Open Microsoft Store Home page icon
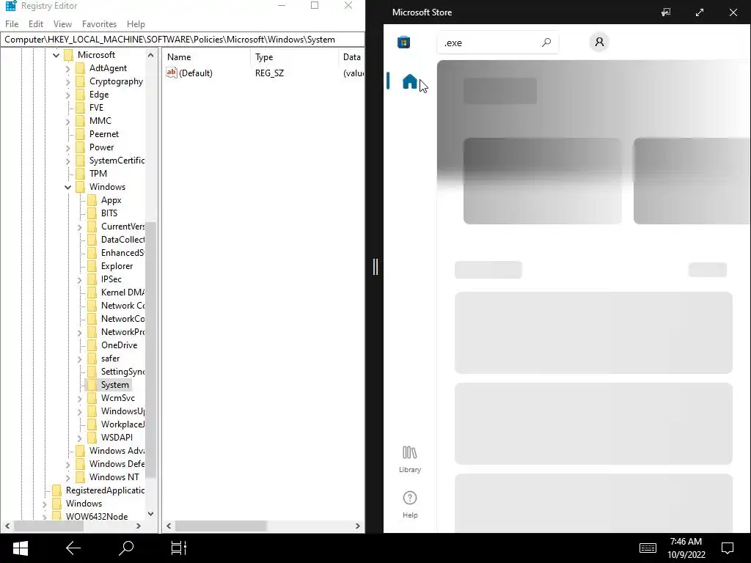751x563 pixels. (x=409, y=81)
